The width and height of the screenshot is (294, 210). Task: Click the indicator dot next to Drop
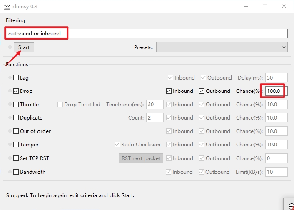point(10,91)
